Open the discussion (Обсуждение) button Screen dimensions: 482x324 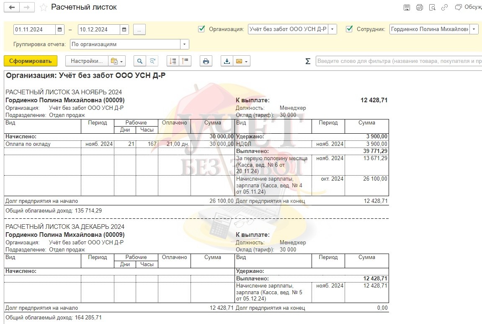[x=468, y=7]
